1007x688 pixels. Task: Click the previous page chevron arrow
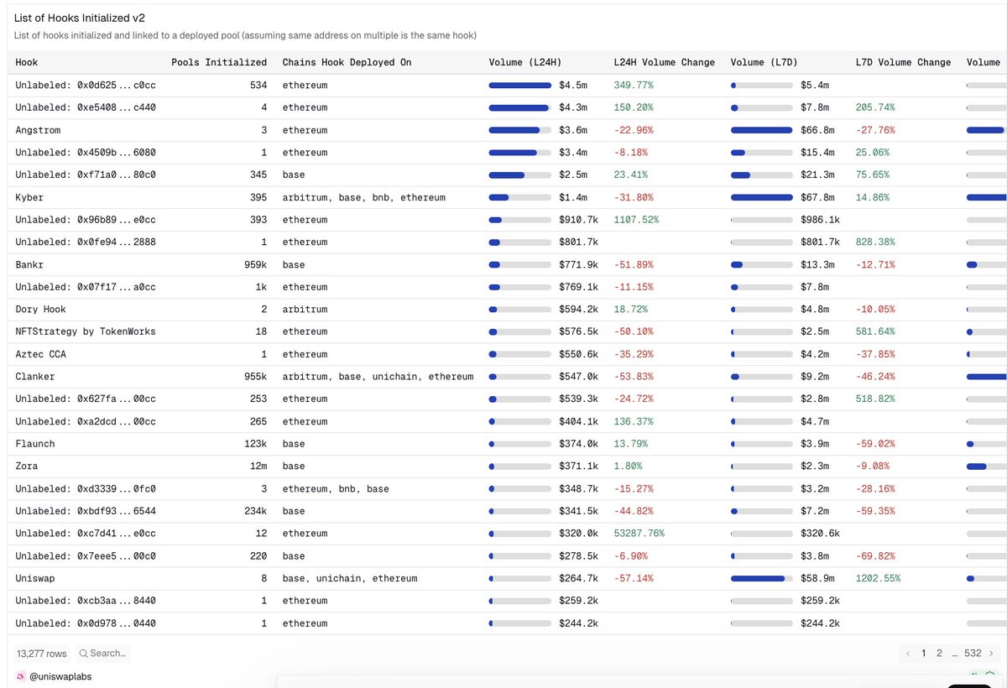point(907,653)
